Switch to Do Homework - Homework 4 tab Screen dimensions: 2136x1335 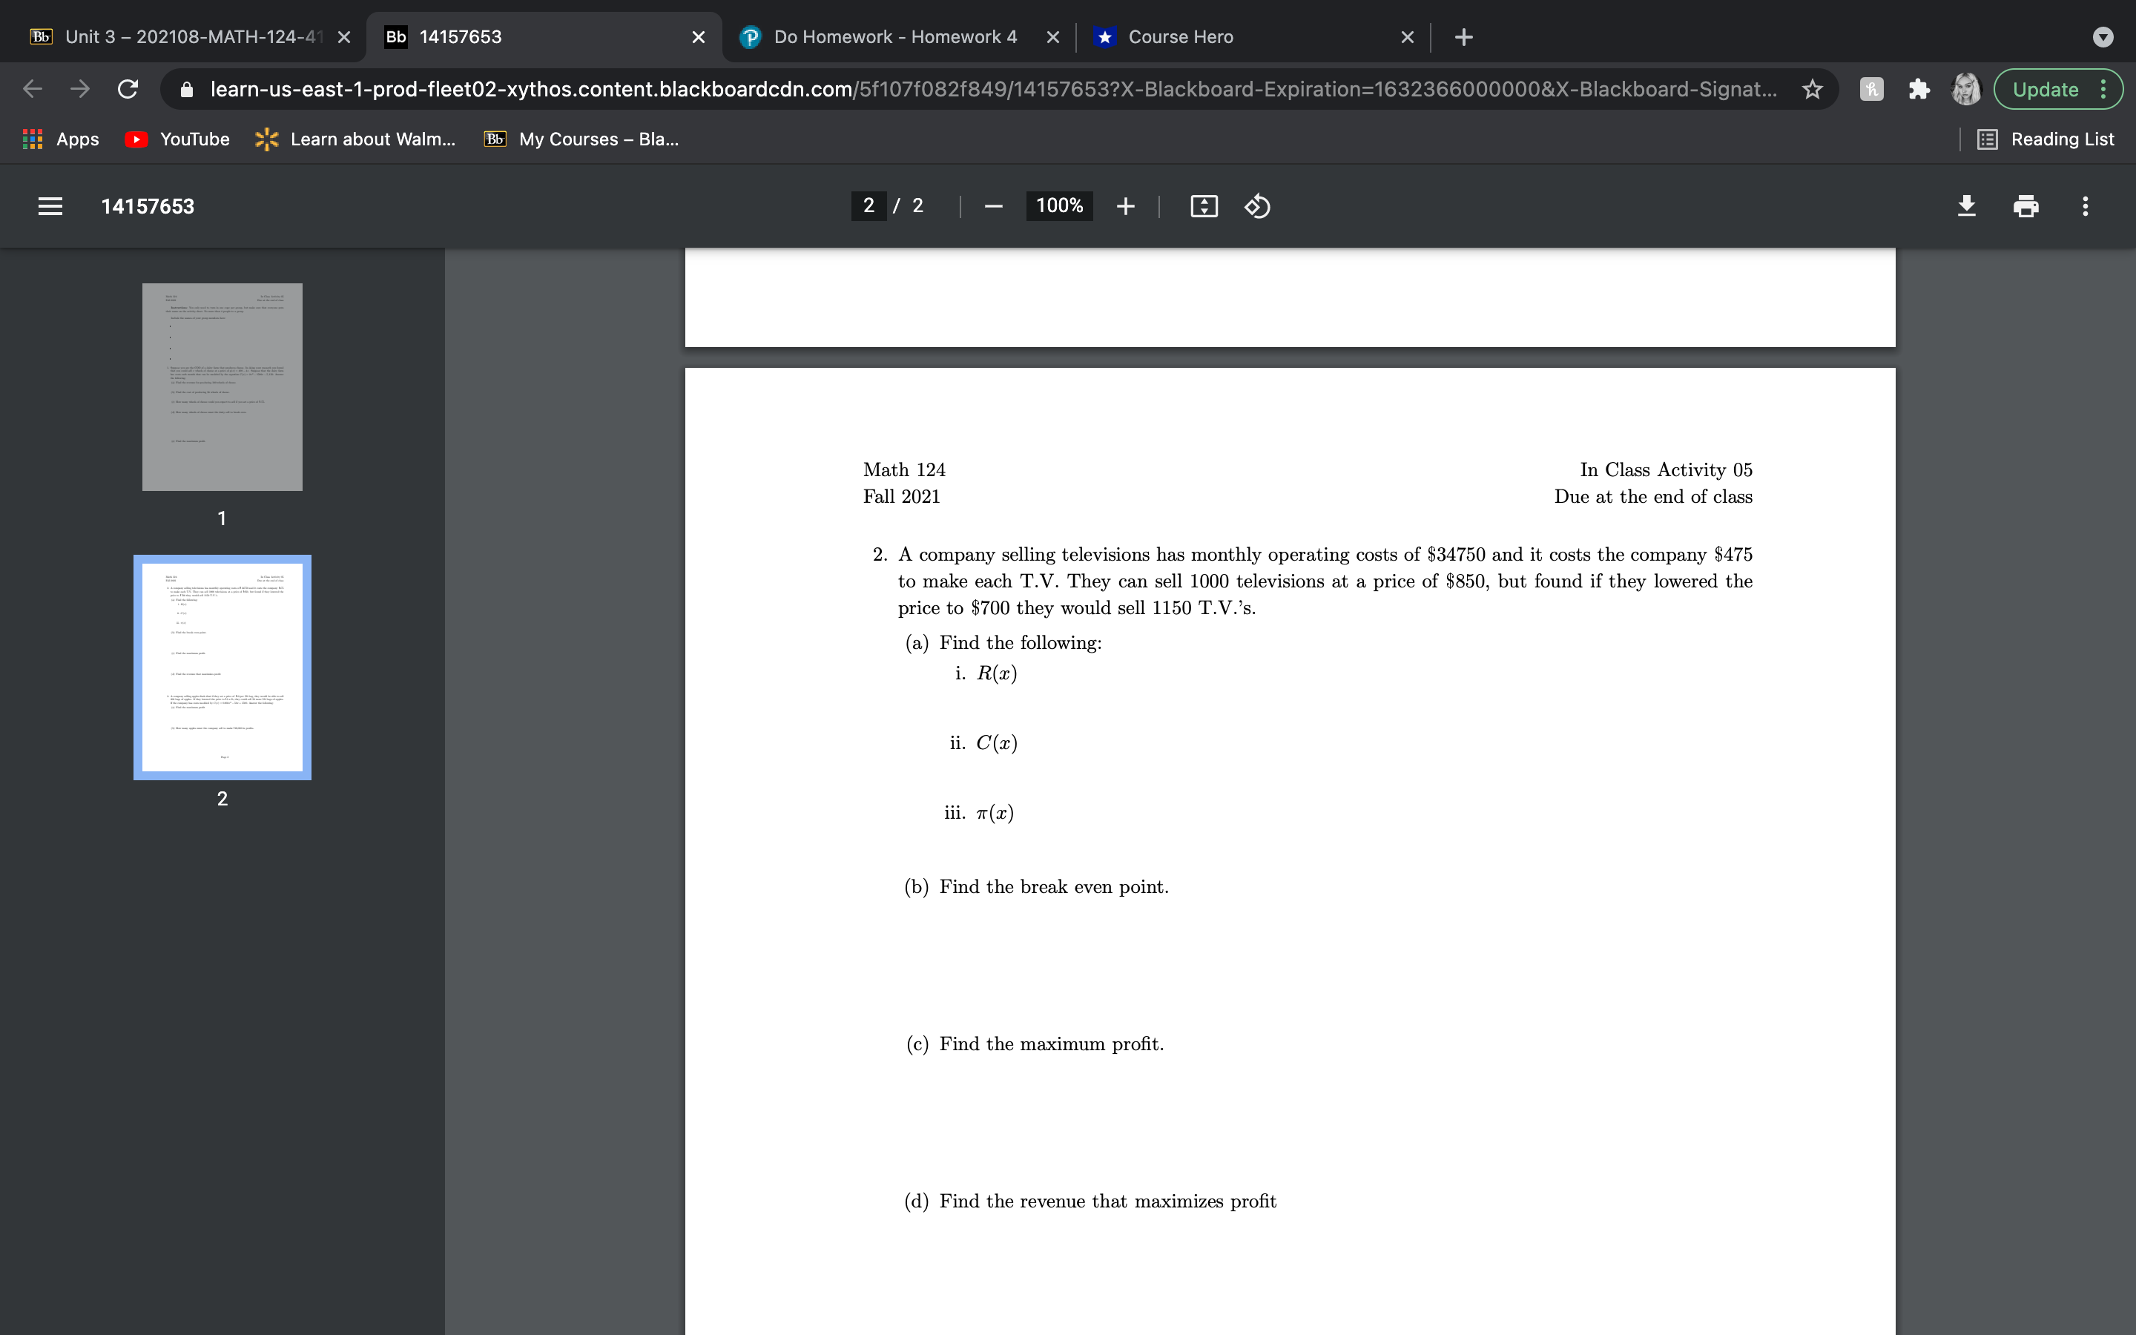pos(895,37)
